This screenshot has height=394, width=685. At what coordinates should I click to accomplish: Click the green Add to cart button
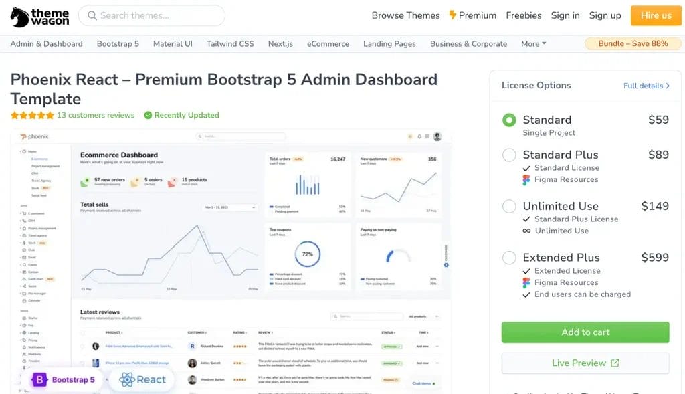point(585,332)
